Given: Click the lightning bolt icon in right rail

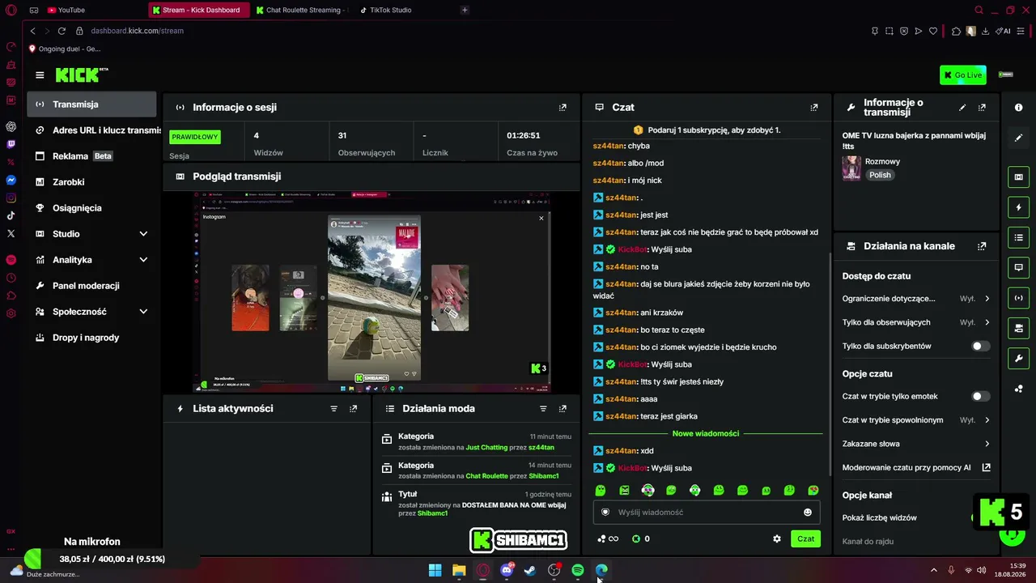Looking at the screenshot, I should point(1018,208).
